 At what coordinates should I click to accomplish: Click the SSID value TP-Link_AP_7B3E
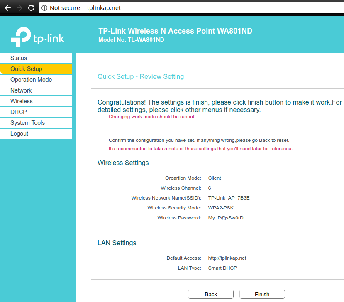tap(229, 198)
